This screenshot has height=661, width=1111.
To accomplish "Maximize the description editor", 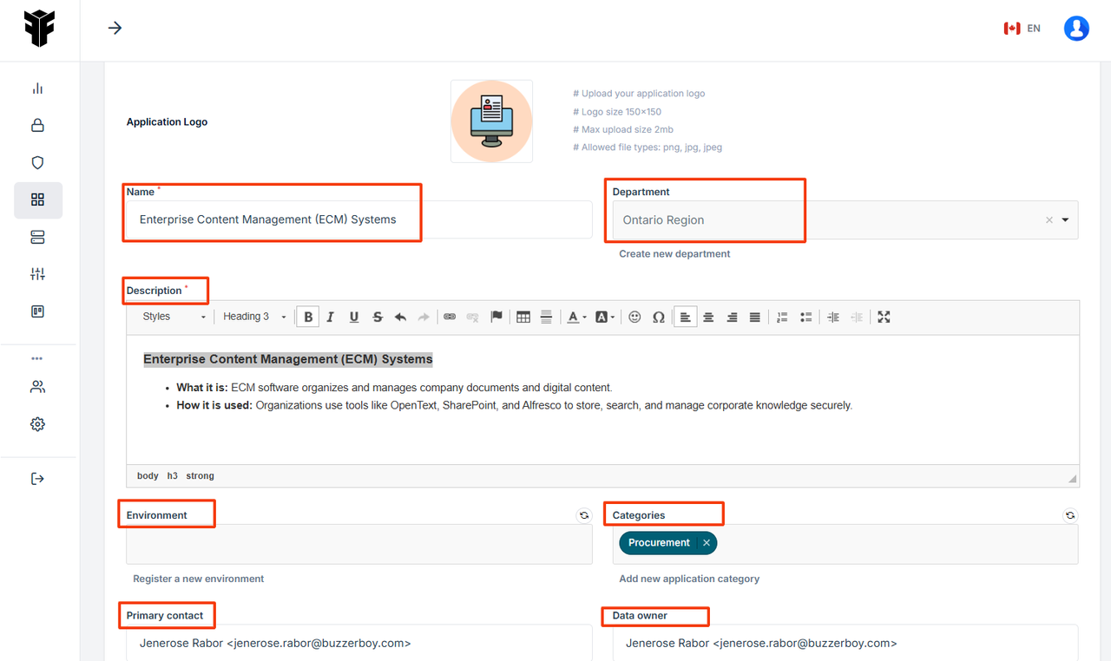I will [884, 317].
